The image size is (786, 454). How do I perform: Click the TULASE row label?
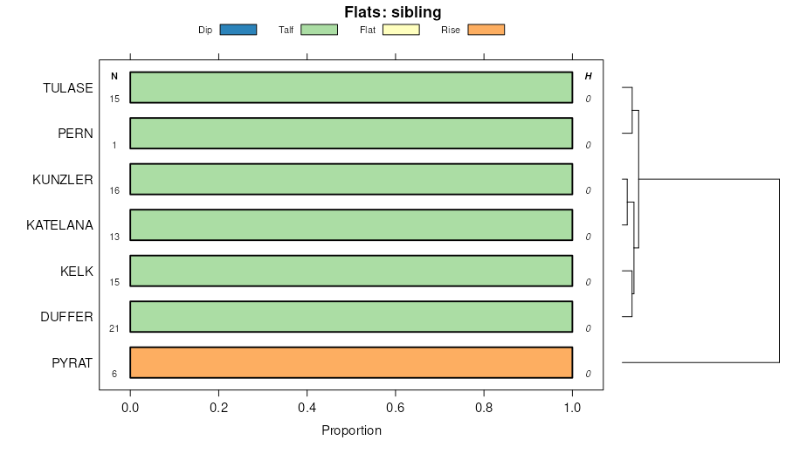tap(67, 87)
